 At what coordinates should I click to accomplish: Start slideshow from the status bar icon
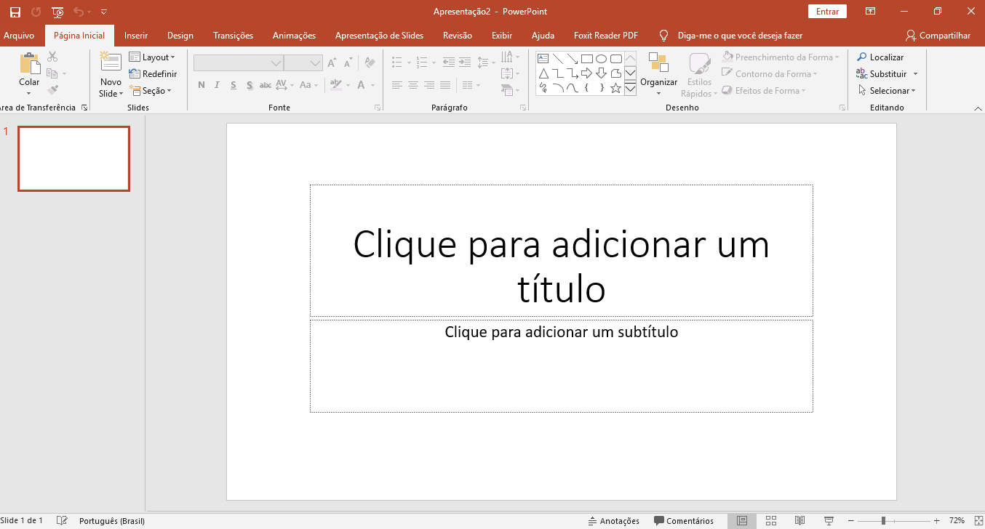(x=829, y=520)
